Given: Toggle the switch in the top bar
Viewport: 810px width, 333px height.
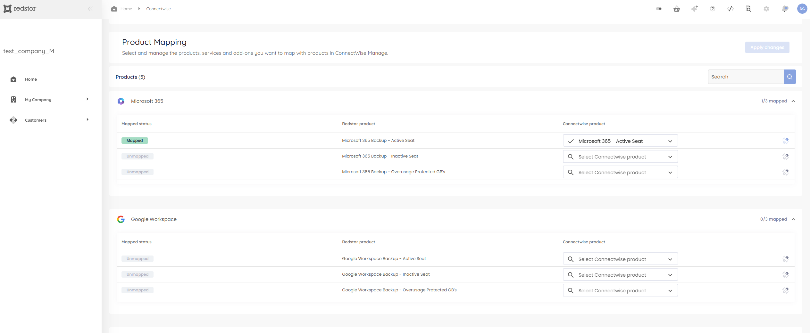Looking at the screenshot, I should pyautogui.click(x=659, y=9).
